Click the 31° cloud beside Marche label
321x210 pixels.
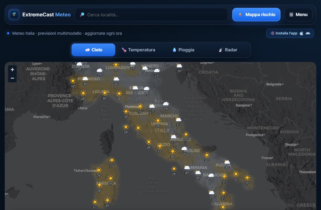coord(179,119)
